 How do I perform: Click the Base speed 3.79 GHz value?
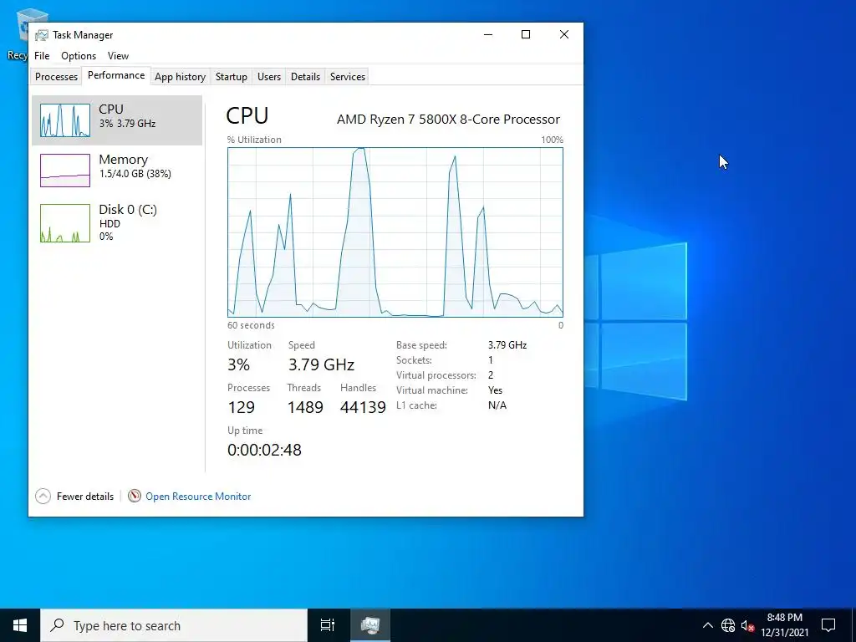(507, 345)
